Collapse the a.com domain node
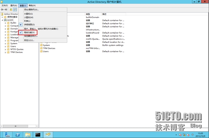The image size is (209, 138). (2, 20)
